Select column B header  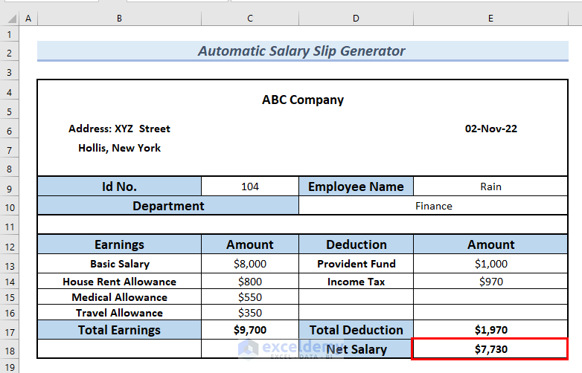pos(119,18)
